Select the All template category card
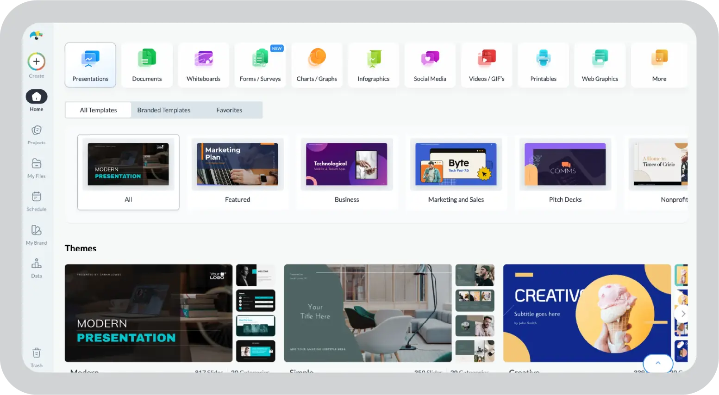719x395 pixels. (128, 172)
